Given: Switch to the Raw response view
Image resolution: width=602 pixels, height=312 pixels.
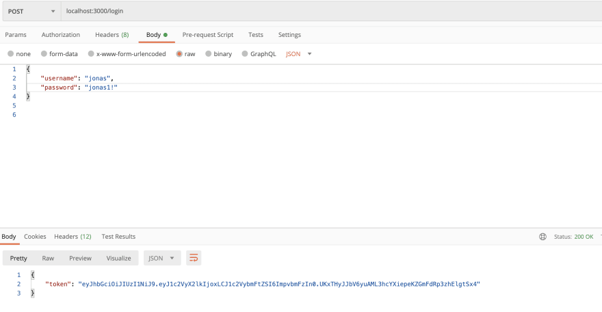Looking at the screenshot, I should coord(48,258).
